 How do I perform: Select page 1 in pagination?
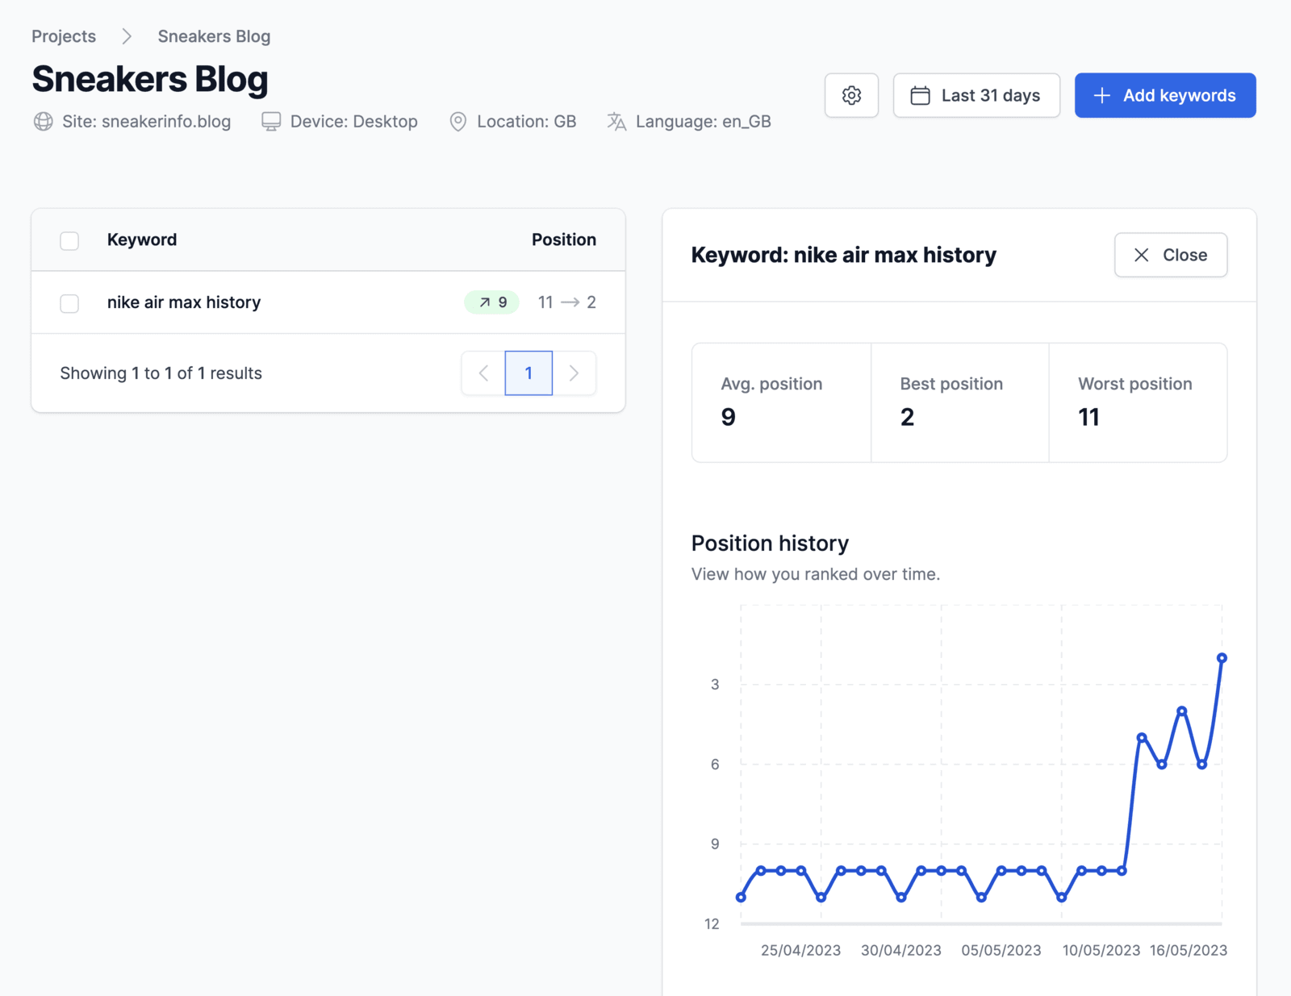point(529,373)
